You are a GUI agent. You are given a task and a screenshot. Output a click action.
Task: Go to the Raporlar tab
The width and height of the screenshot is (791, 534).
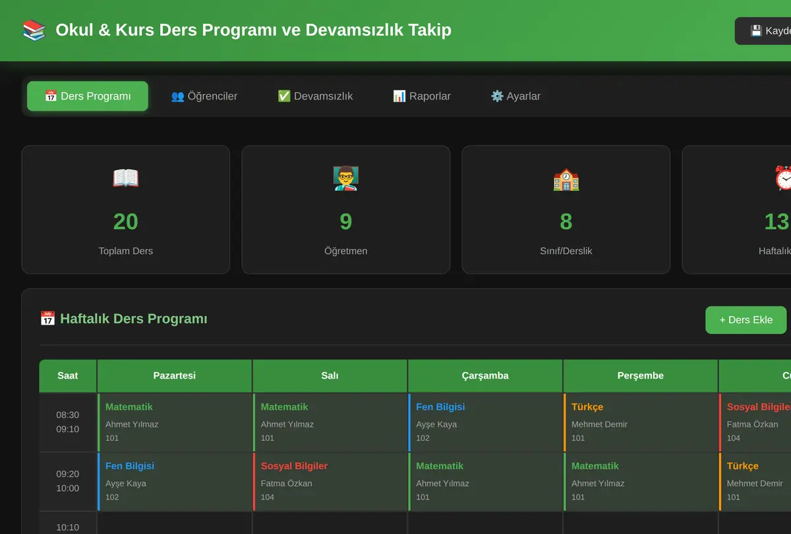(422, 96)
